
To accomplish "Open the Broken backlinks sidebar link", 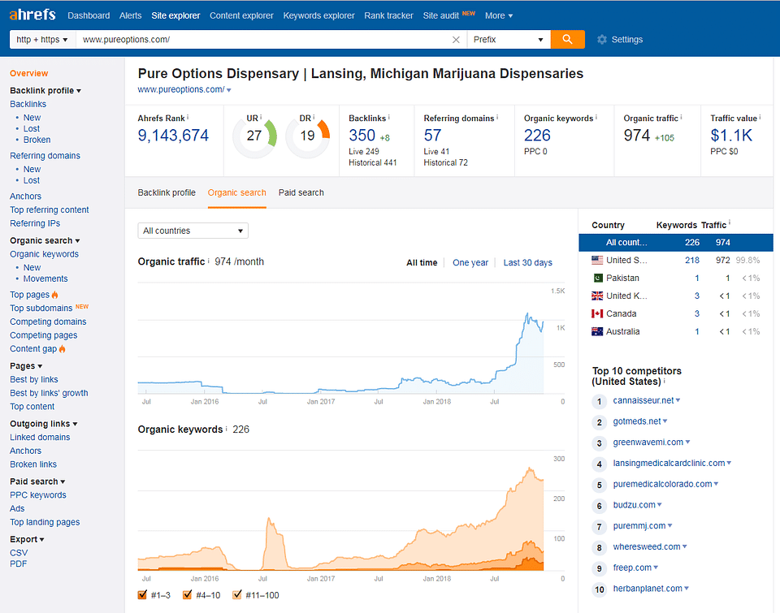I will pyautogui.click(x=37, y=140).
